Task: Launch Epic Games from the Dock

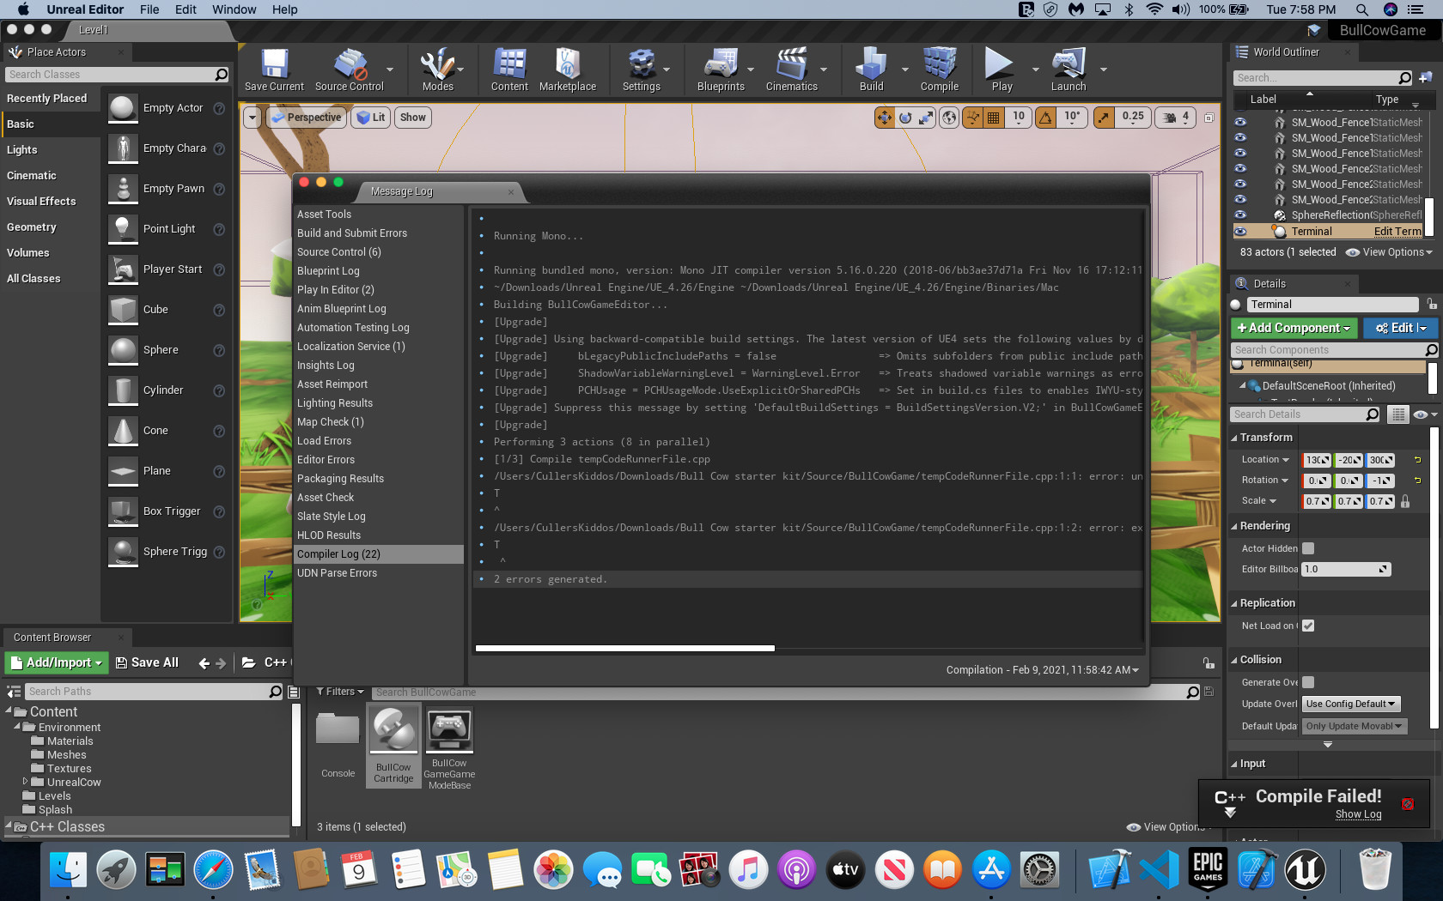Action: coord(1208,869)
